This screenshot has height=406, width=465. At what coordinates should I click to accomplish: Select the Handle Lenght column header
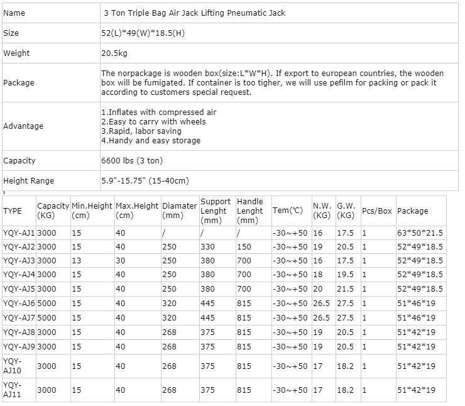coord(250,211)
